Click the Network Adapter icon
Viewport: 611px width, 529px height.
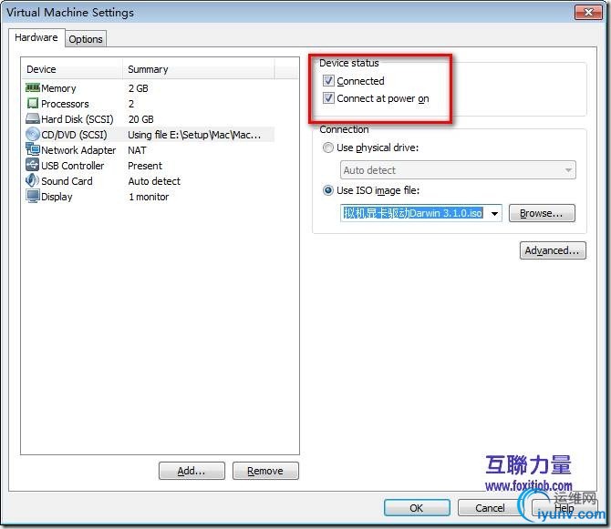point(33,149)
